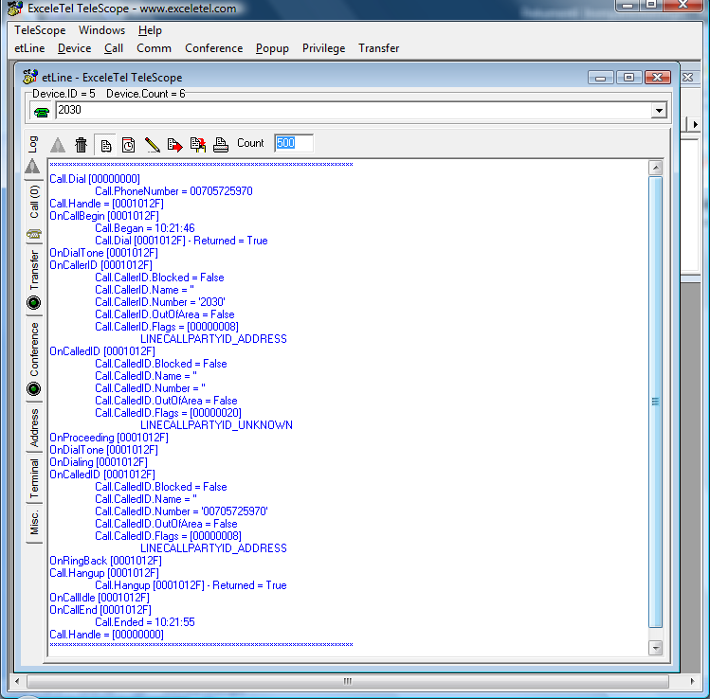Click the green LED under Conference tab

(x=34, y=388)
